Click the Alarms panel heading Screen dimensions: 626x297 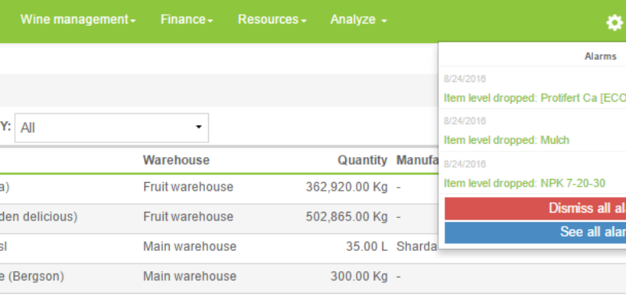pos(600,56)
